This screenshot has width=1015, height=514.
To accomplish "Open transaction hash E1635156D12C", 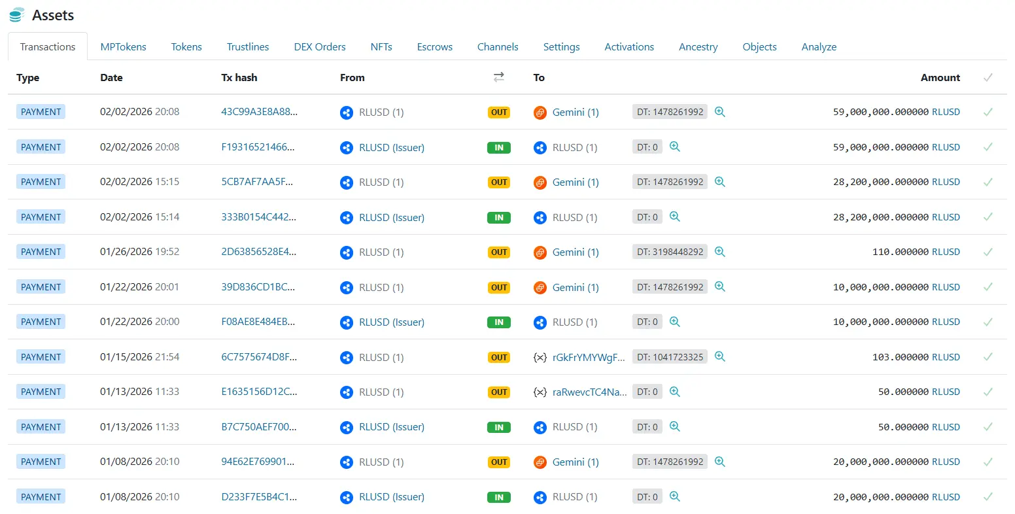I will coord(259,392).
